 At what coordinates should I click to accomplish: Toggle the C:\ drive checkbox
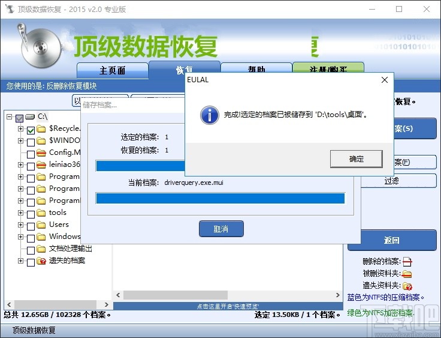(19, 118)
